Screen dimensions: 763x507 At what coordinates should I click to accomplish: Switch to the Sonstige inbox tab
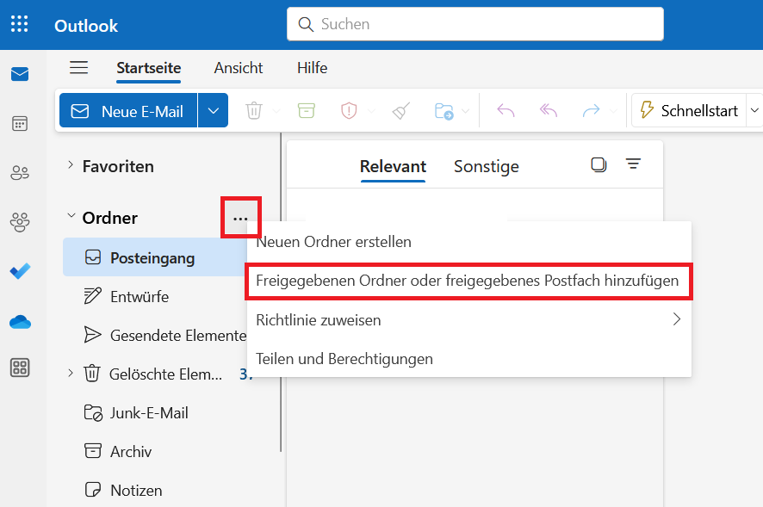486,166
